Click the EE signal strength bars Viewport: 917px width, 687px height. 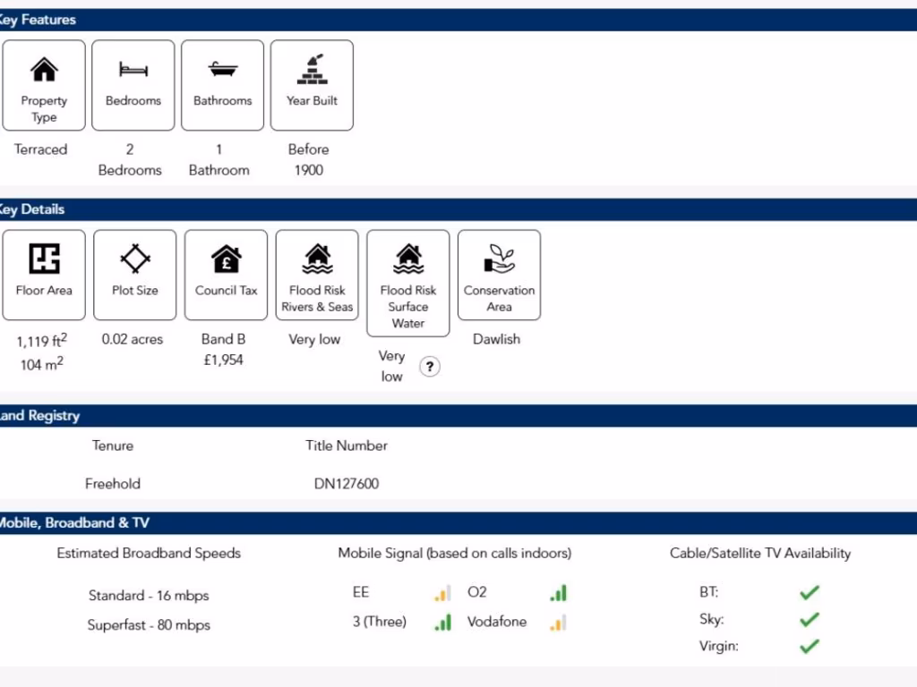click(x=441, y=593)
